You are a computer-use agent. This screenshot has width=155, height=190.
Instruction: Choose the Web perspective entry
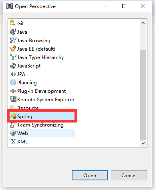click(43, 133)
